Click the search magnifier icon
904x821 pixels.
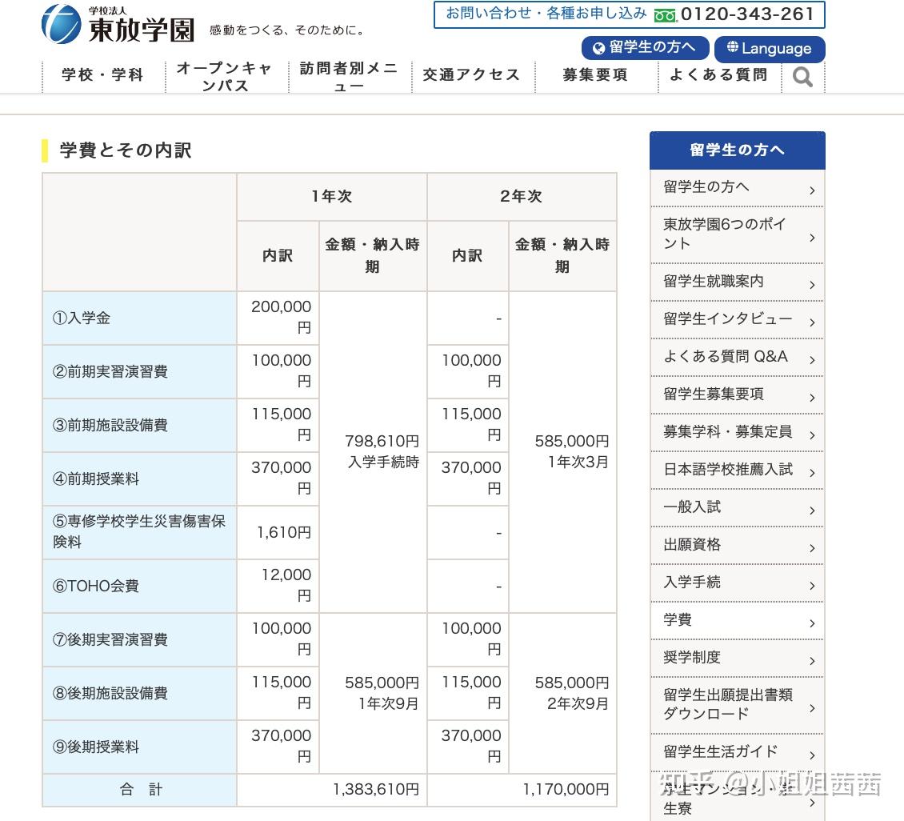(802, 75)
